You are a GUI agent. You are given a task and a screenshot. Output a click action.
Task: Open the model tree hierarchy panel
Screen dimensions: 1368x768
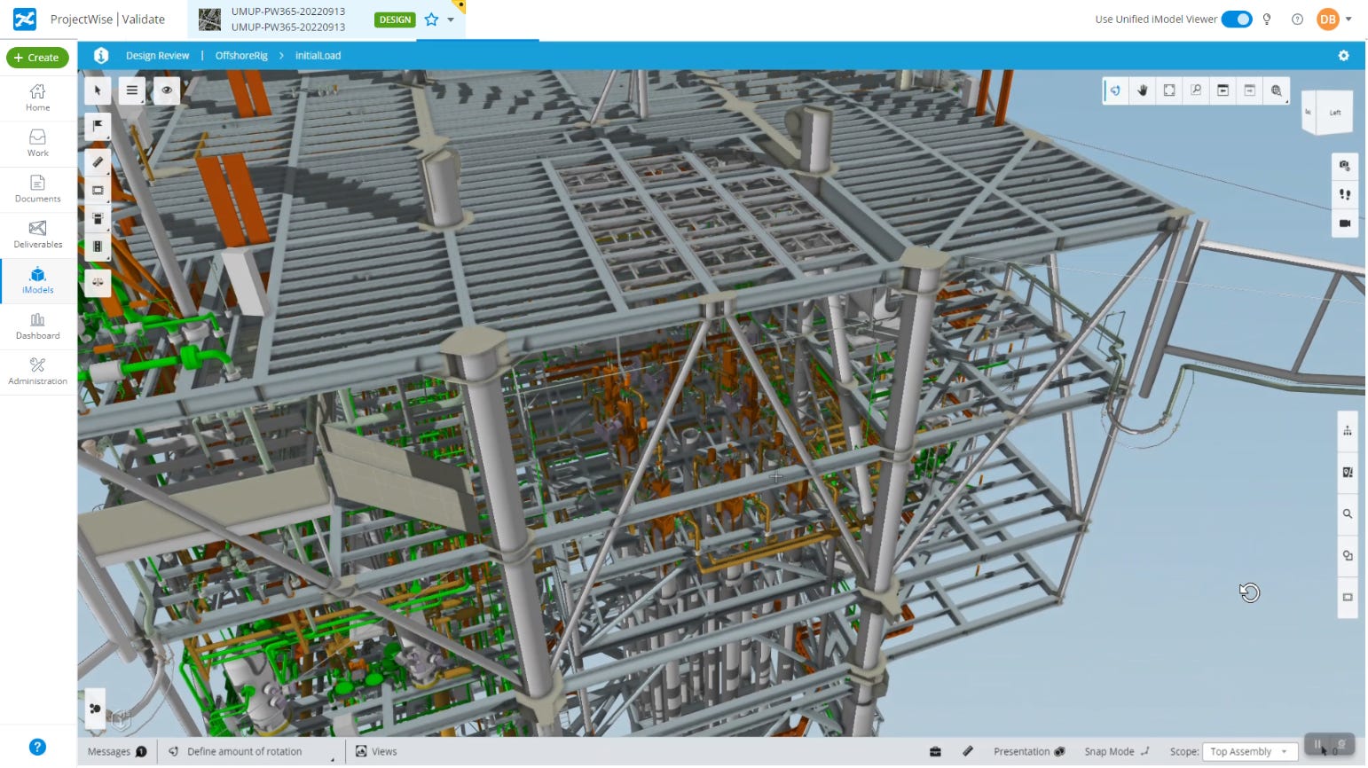coord(1348,431)
